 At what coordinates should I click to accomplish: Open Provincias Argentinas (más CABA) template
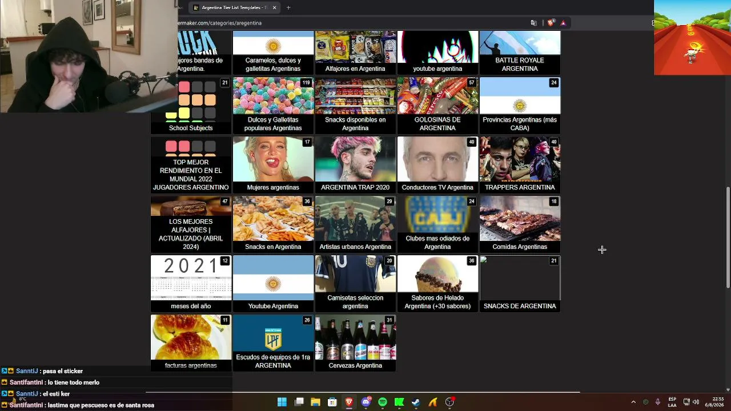(x=520, y=105)
